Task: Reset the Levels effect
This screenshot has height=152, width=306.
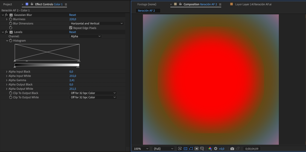Action: [x=73, y=32]
